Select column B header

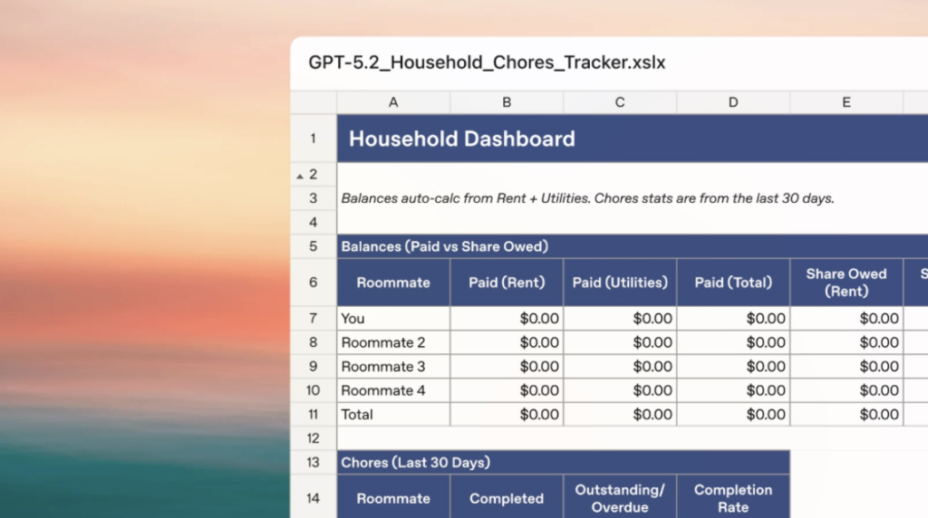pyautogui.click(x=507, y=102)
